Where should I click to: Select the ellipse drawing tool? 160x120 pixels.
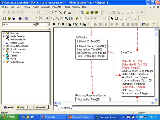click(56, 12)
